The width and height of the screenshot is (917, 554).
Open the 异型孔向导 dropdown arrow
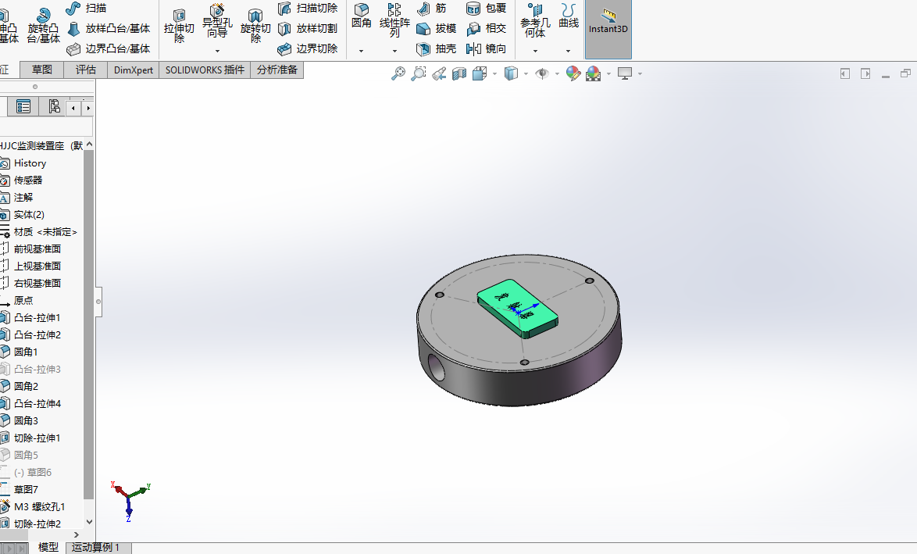pyautogui.click(x=217, y=51)
